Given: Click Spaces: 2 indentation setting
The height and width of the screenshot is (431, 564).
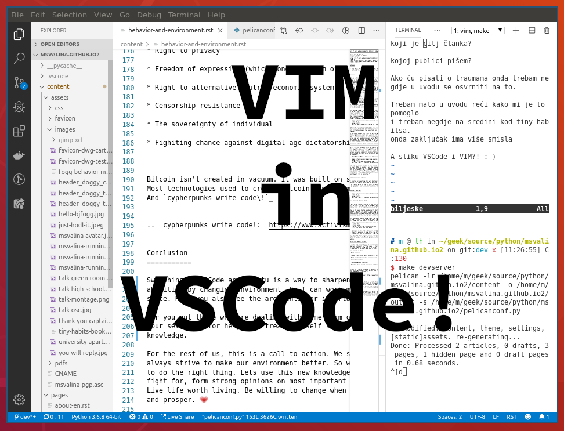Looking at the screenshot, I should (x=450, y=417).
